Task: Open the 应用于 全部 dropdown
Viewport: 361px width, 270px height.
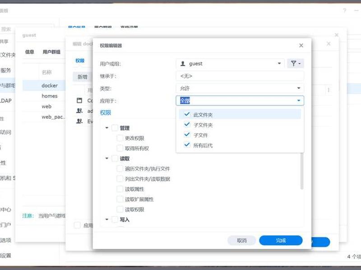Action: (240, 100)
